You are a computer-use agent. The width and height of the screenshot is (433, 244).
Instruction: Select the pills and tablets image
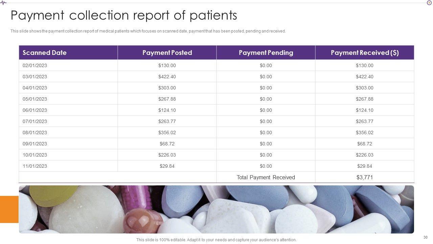216,209
